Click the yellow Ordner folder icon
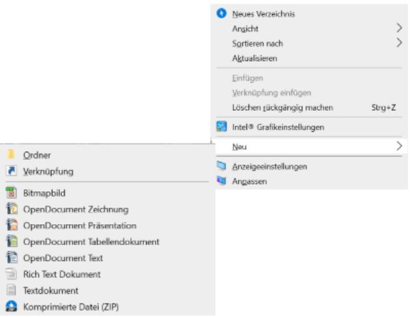This screenshot has width=411, height=317. coord(12,154)
